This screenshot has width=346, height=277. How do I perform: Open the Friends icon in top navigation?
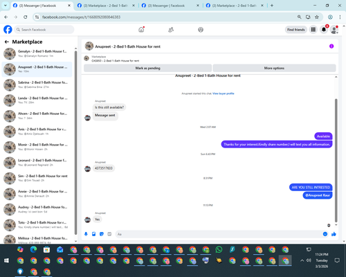pyautogui.click(x=171, y=30)
